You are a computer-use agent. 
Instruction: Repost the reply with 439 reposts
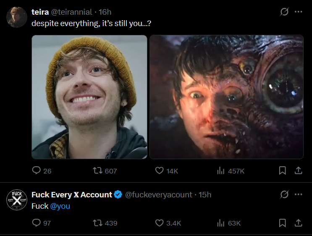point(105,223)
